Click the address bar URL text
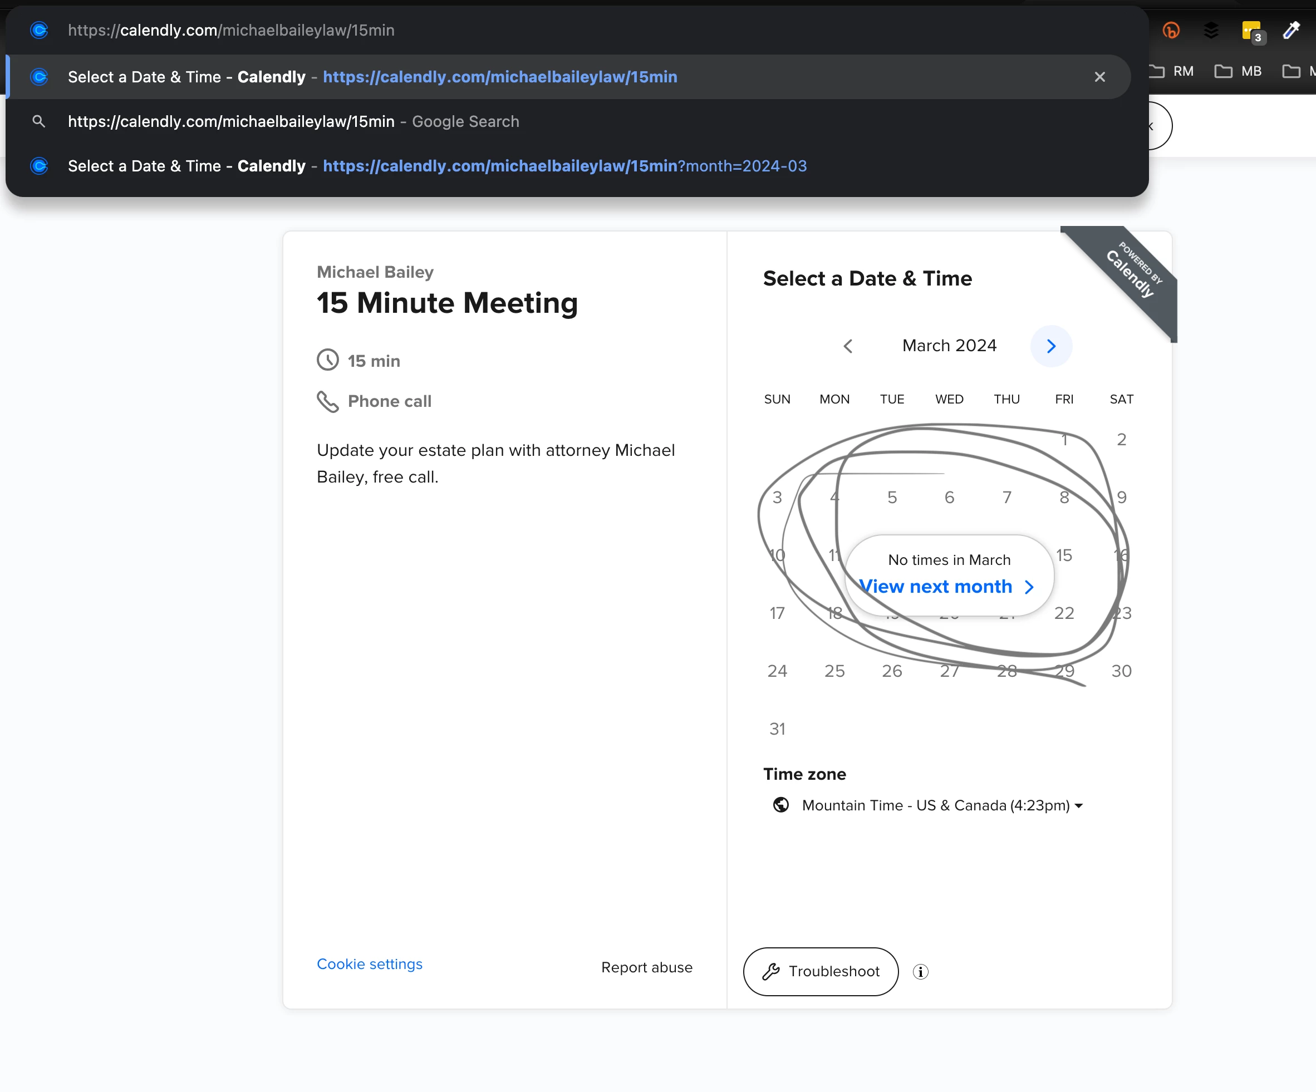This screenshot has height=1092, width=1316. 231,30
